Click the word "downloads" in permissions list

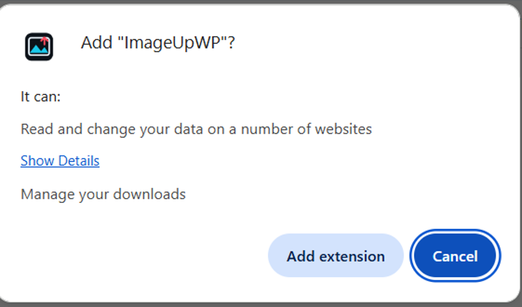pyautogui.click(x=149, y=194)
